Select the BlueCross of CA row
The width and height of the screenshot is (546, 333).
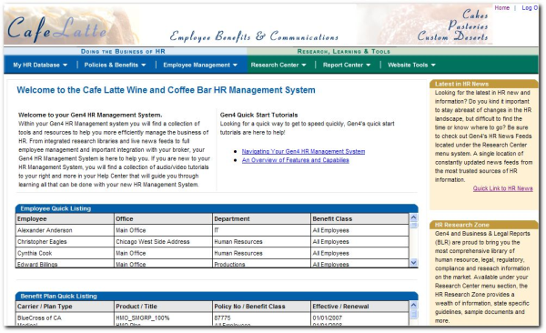(x=39, y=318)
